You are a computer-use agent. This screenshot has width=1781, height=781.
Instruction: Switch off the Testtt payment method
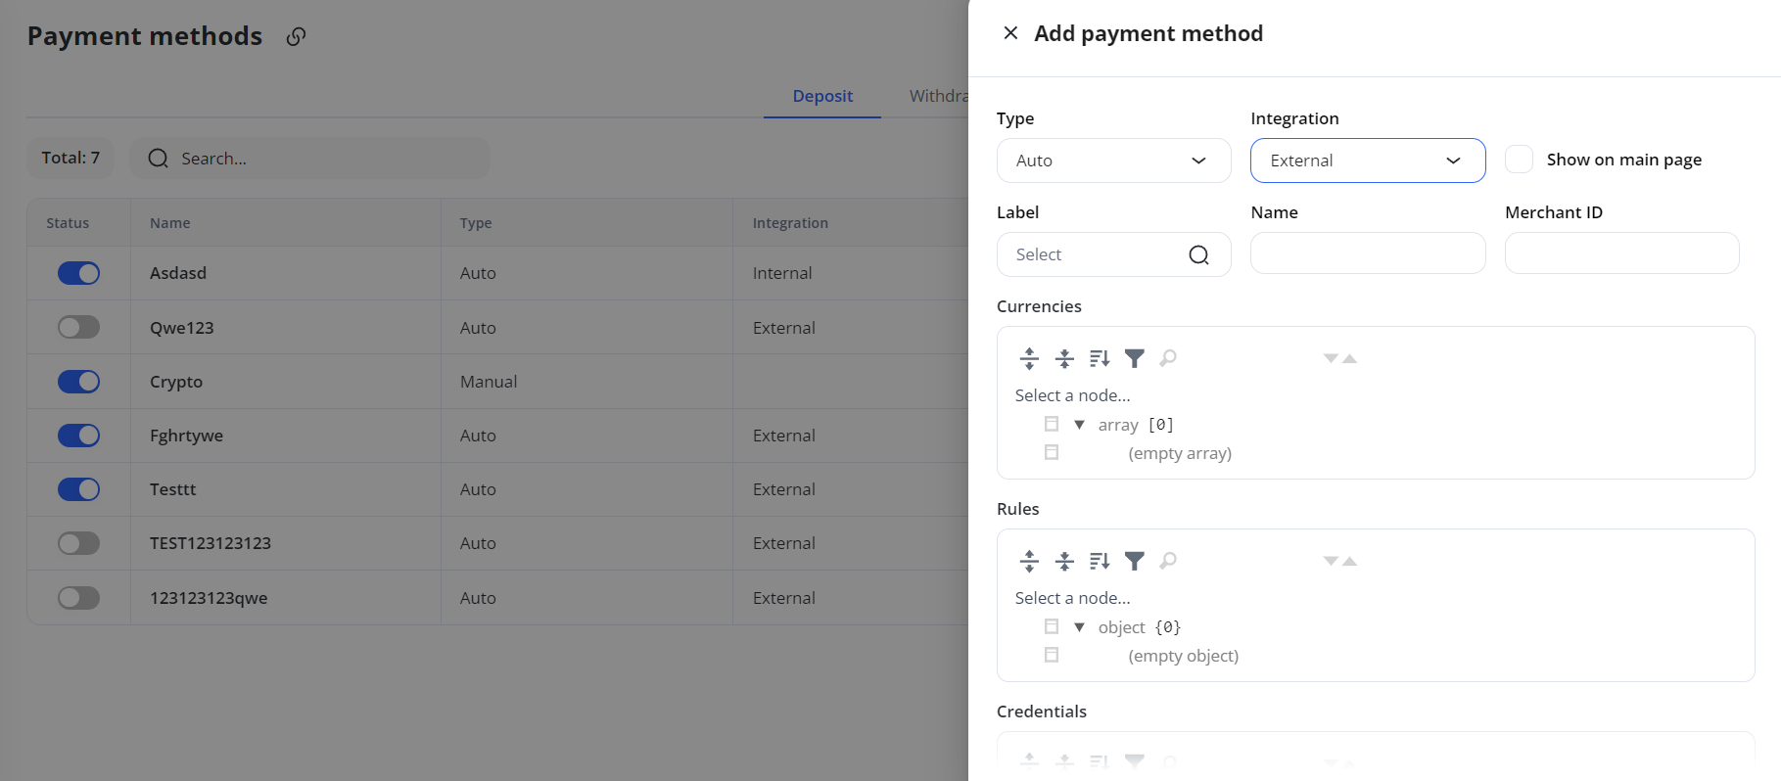[x=78, y=489]
